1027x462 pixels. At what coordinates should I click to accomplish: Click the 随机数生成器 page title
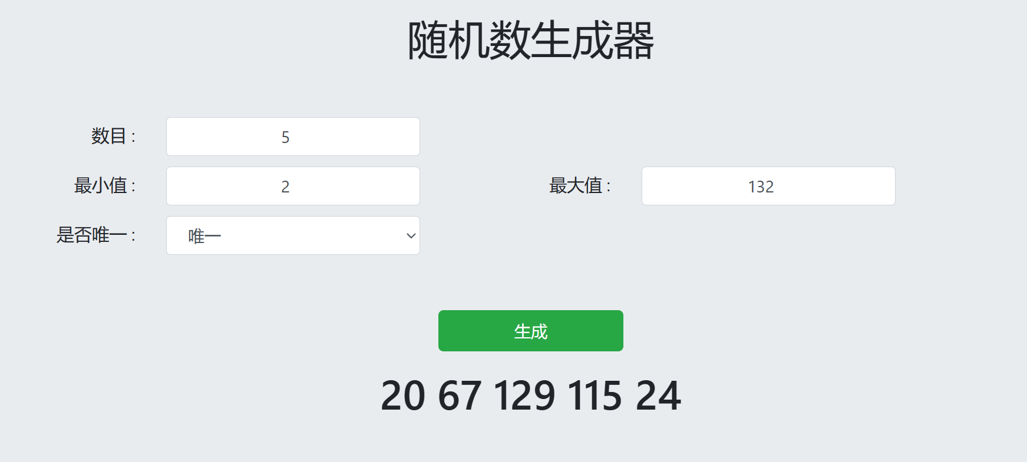530,41
